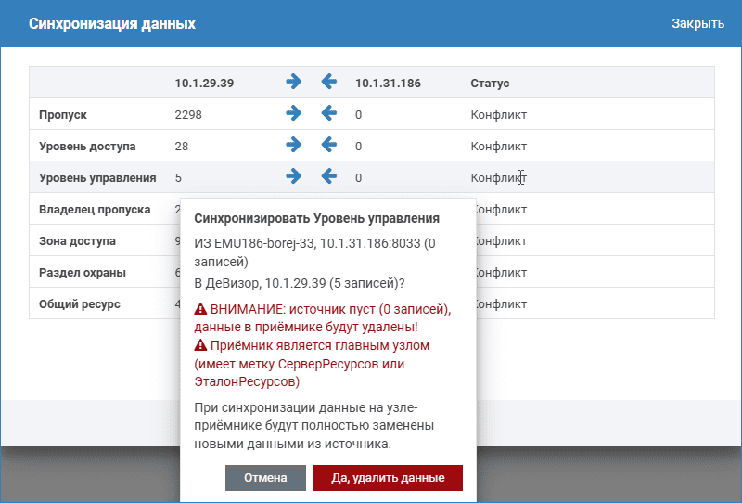Select the 10.1.31.186 column header

tap(388, 84)
